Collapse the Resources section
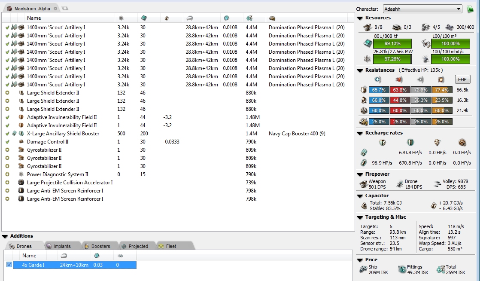 [x=360, y=18]
